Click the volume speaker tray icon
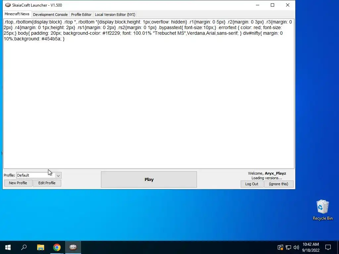 pyautogui.click(x=296, y=247)
